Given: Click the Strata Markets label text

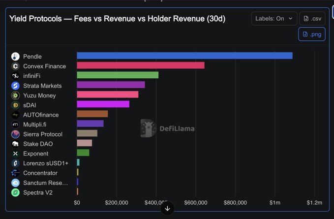Looking at the screenshot, I should pos(42,86).
